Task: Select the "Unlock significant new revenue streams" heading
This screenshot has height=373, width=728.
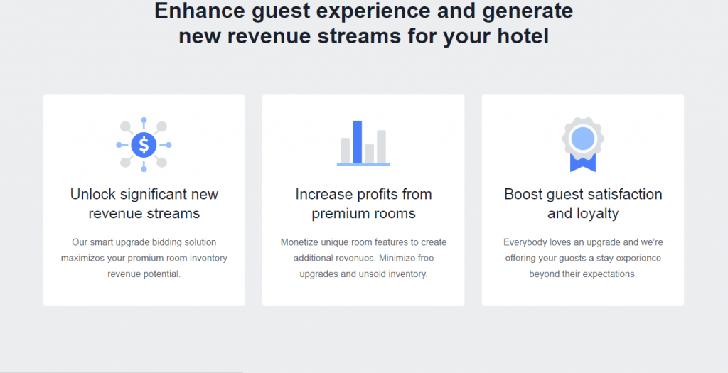Action: [x=144, y=204]
